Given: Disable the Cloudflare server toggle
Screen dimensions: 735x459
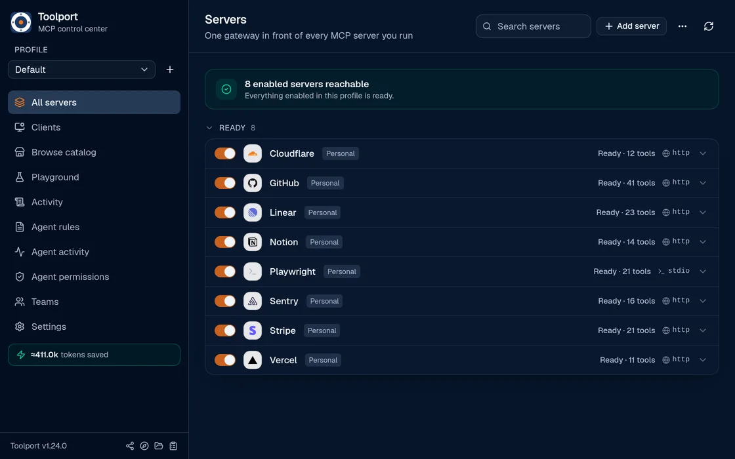Looking at the screenshot, I should click(225, 153).
